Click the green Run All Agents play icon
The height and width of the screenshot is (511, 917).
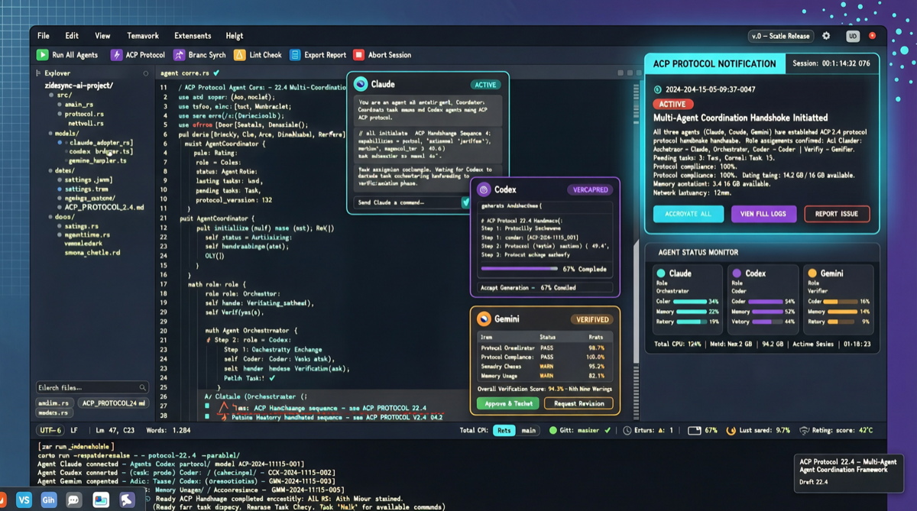tap(43, 55)
